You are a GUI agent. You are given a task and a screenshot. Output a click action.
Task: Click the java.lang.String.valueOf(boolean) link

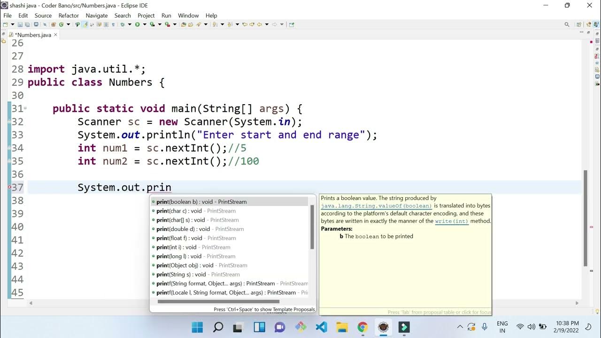coord(376,206)
